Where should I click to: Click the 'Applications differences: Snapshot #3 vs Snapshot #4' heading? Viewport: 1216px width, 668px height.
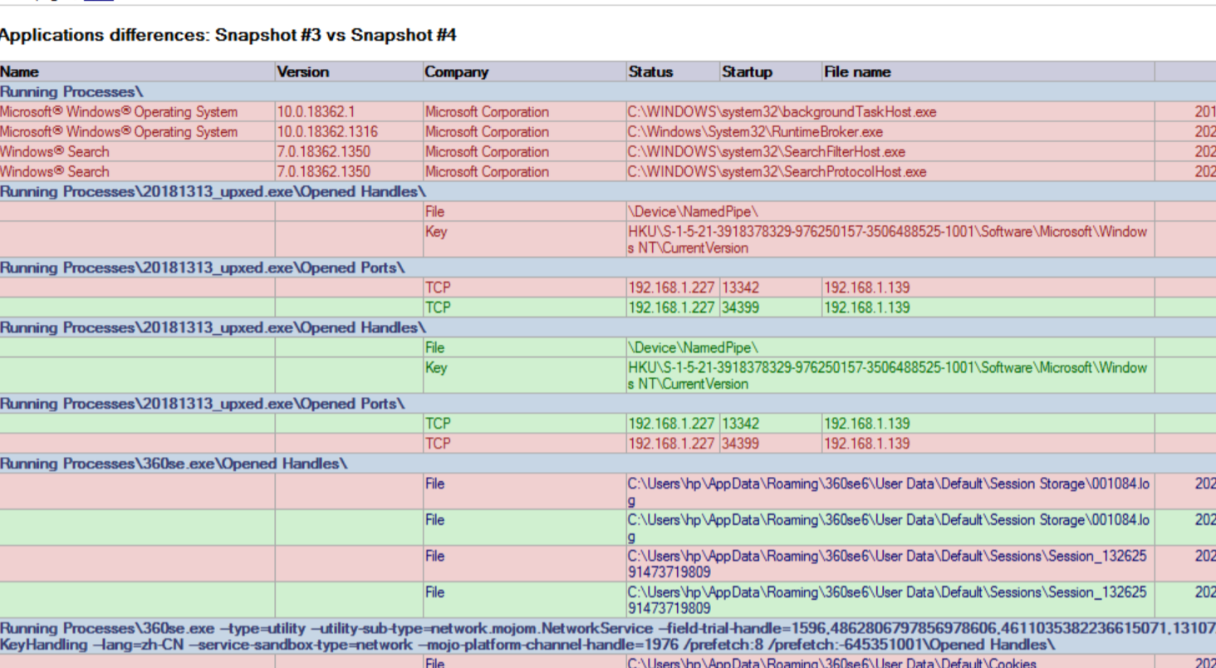[x=228, y=35]
